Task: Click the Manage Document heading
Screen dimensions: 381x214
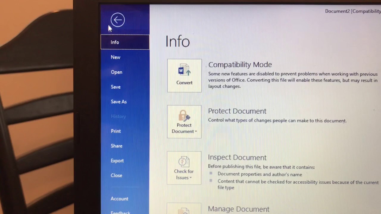Action: 238,209
